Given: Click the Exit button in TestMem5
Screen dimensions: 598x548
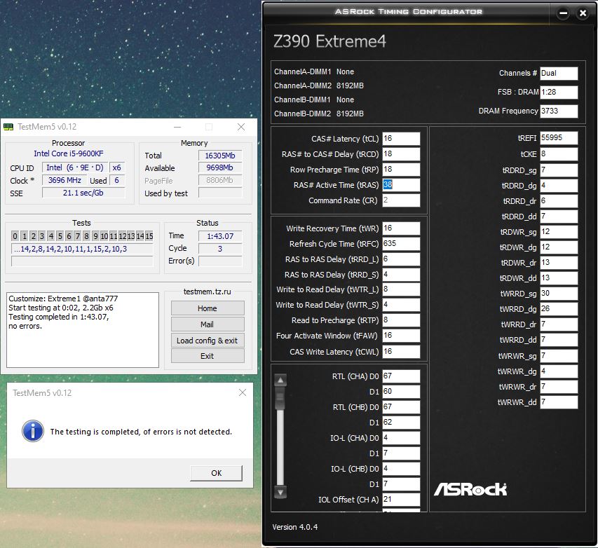Looking at the screenshot, I should point(208,356).
